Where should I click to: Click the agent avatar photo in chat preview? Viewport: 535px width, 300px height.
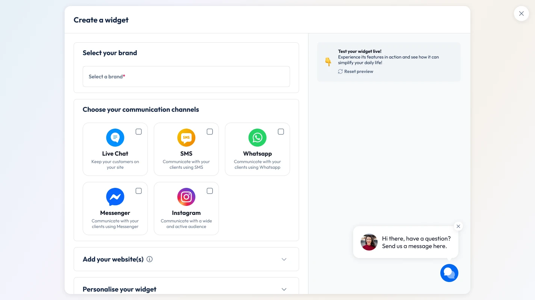[369, 242]
